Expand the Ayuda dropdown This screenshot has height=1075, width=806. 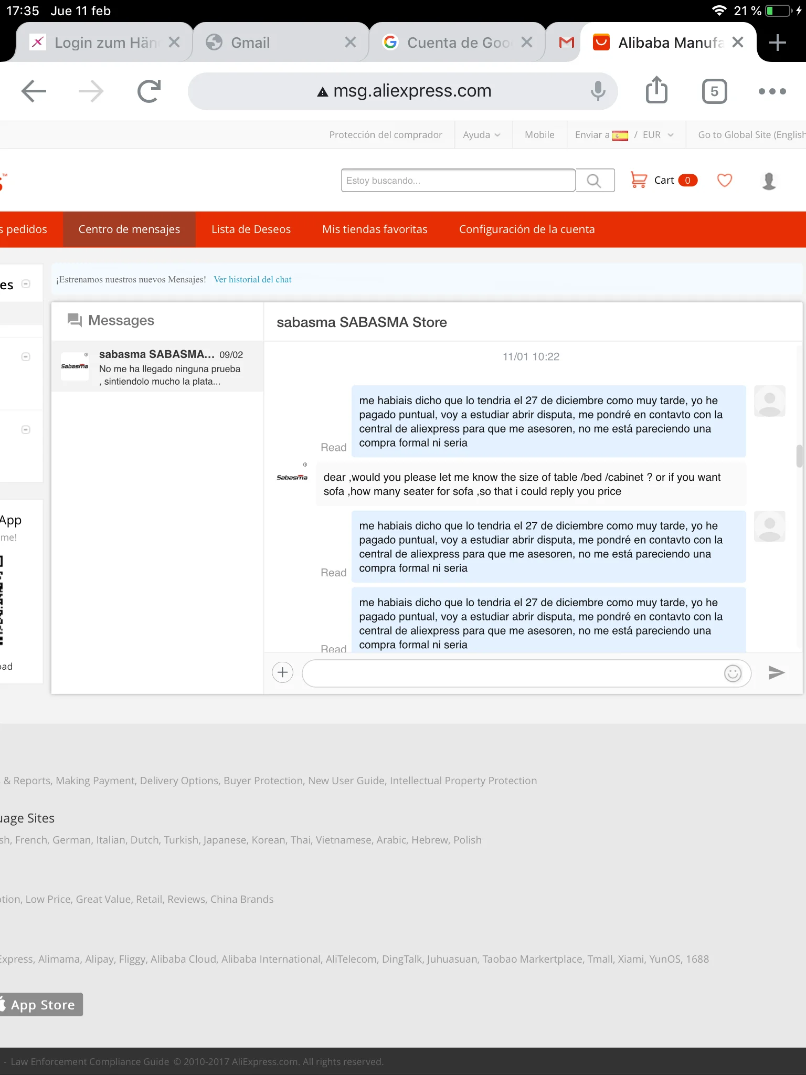(x=482, y=135)
